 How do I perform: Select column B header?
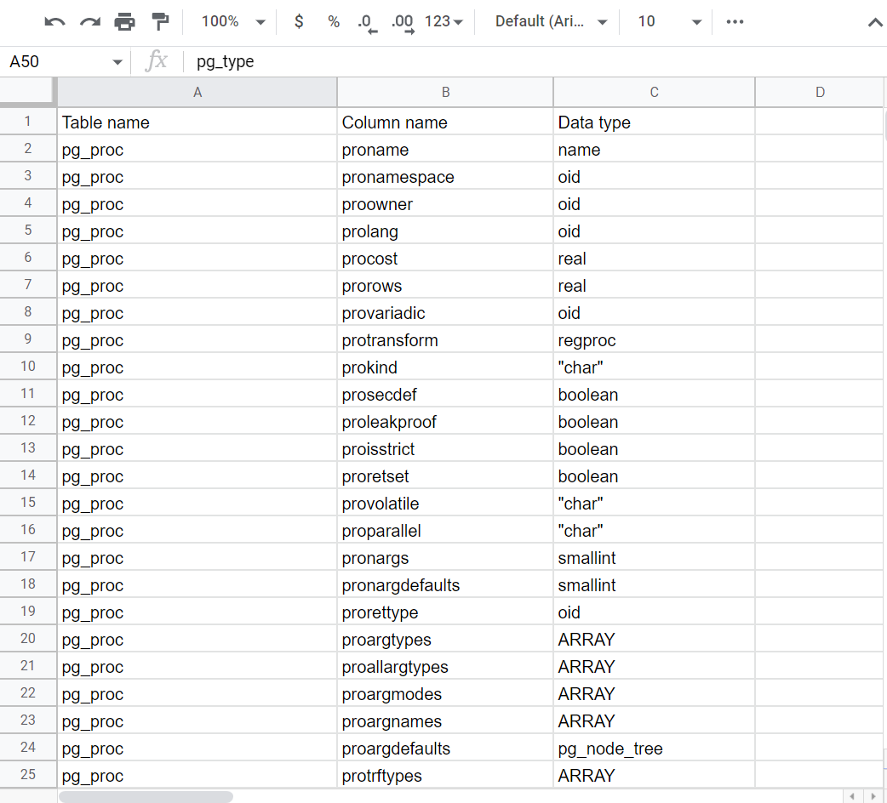tap(445, 93)
